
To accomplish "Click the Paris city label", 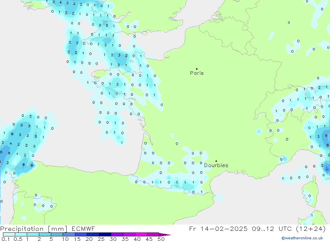I will coord(197,73).
